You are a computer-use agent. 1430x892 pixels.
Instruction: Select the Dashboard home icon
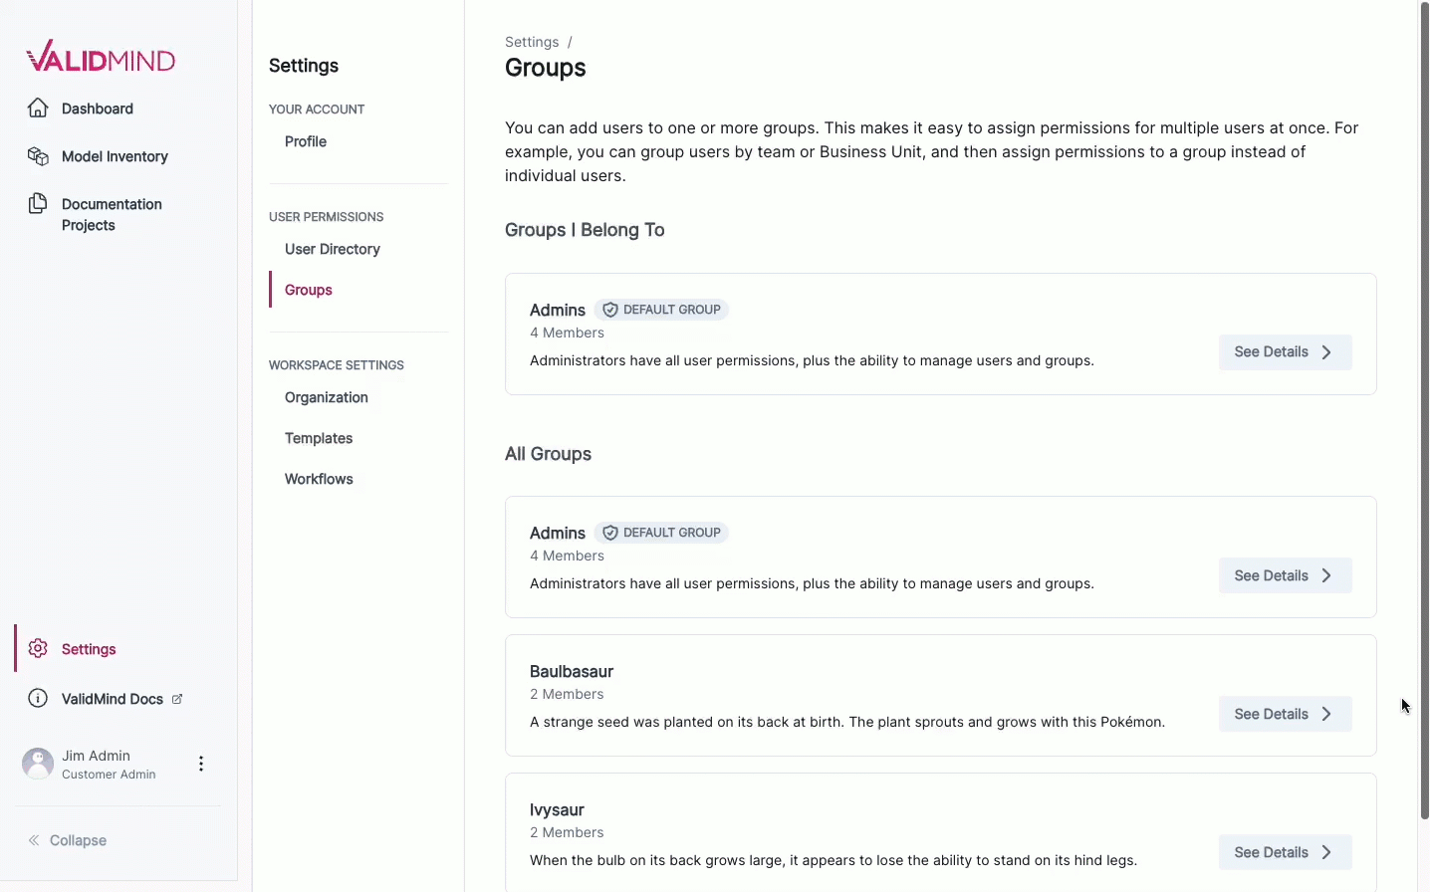click(37, 108)
